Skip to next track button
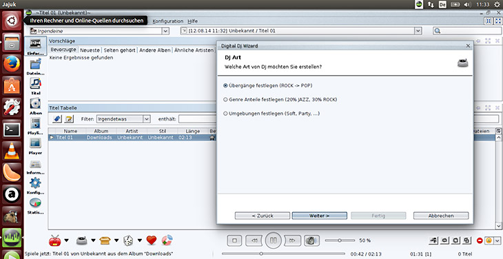 pyautogui.click(x=292, y=240)
